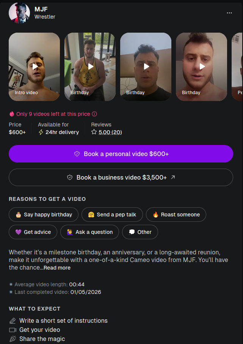Viewport: 243px width, 344px height.
Task: Open the 5.00 (20) reviews link
Action: pyautogui.click(x=110, y=132)
